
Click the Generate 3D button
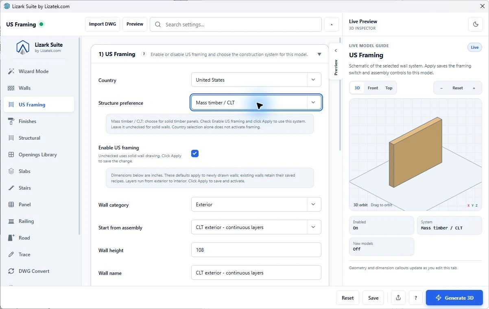click(x=454, y=298)
